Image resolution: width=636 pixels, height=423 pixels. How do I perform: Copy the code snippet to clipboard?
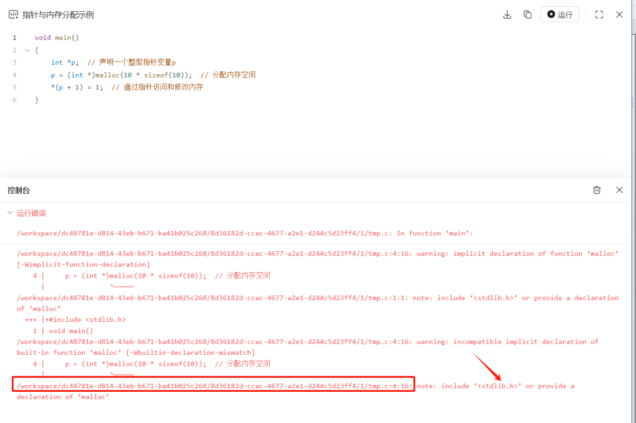click(x=528, y=14)
